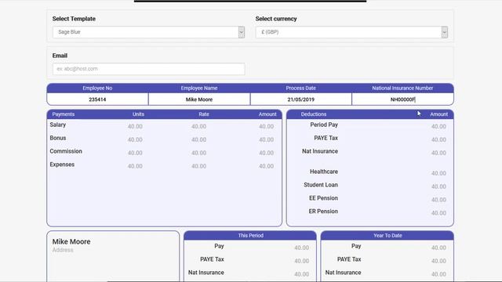Click This Period PAYE Tax amount
Screen dimensions: 502x282
(x=301, y=261)
